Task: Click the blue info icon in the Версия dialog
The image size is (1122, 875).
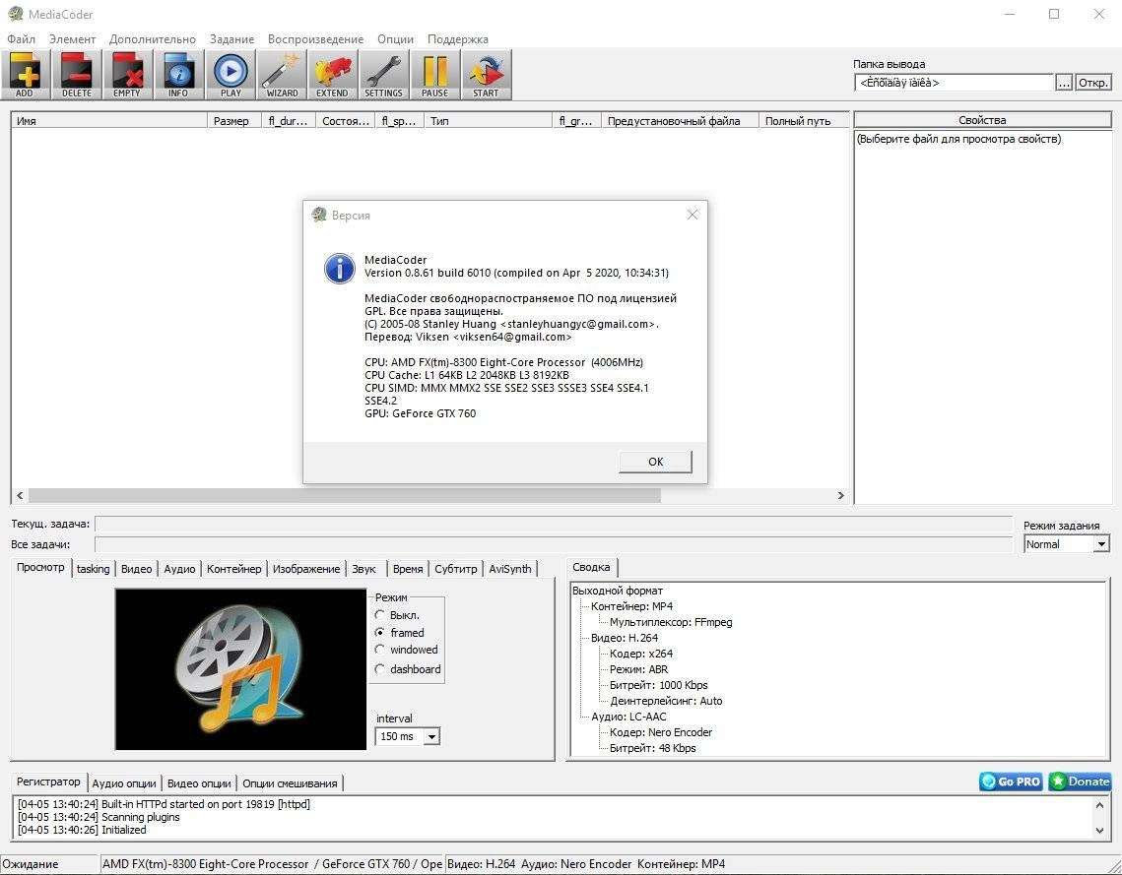Action: click(339, 268)
